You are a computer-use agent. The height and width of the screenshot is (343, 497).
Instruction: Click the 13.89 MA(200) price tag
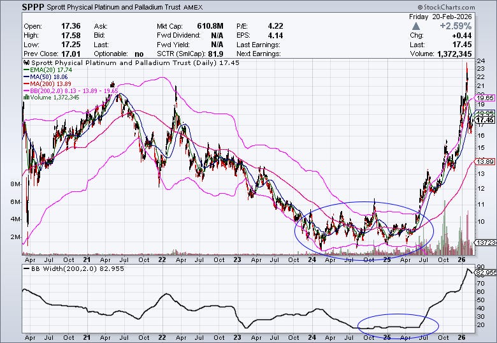tap(485, 162)
